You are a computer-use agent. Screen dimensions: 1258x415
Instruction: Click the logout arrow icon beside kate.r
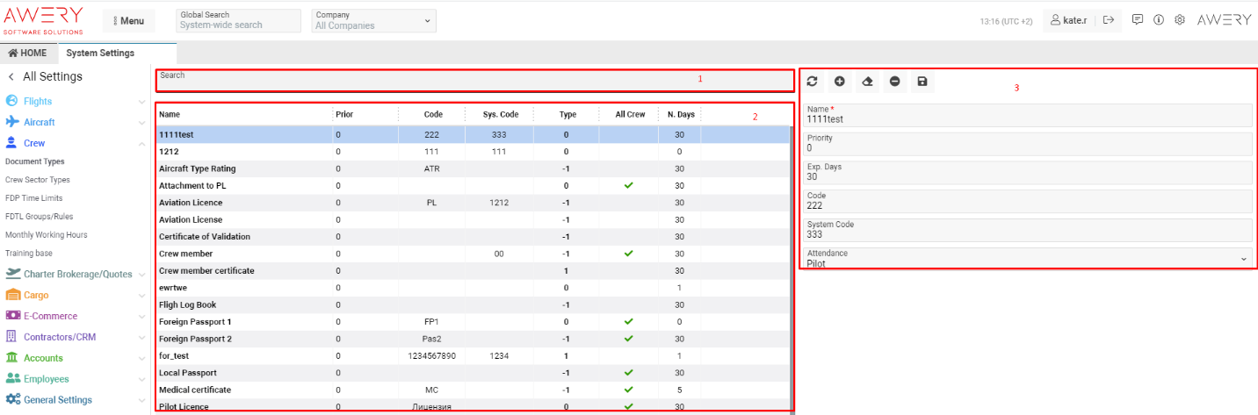(x=1109, y=19)
